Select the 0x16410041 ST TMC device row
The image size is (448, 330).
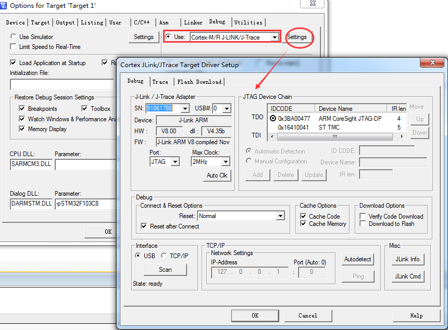point(337,128)
